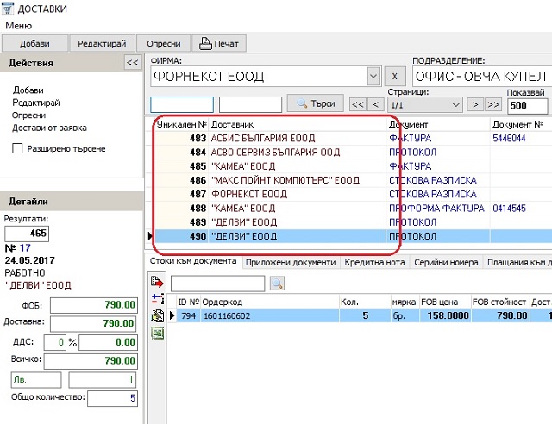Select row 484 АСВО СЕРВИЗ БЪЛГАРИЯ ООД
This screenshot has height=424, width=552.
pos(354,153)
